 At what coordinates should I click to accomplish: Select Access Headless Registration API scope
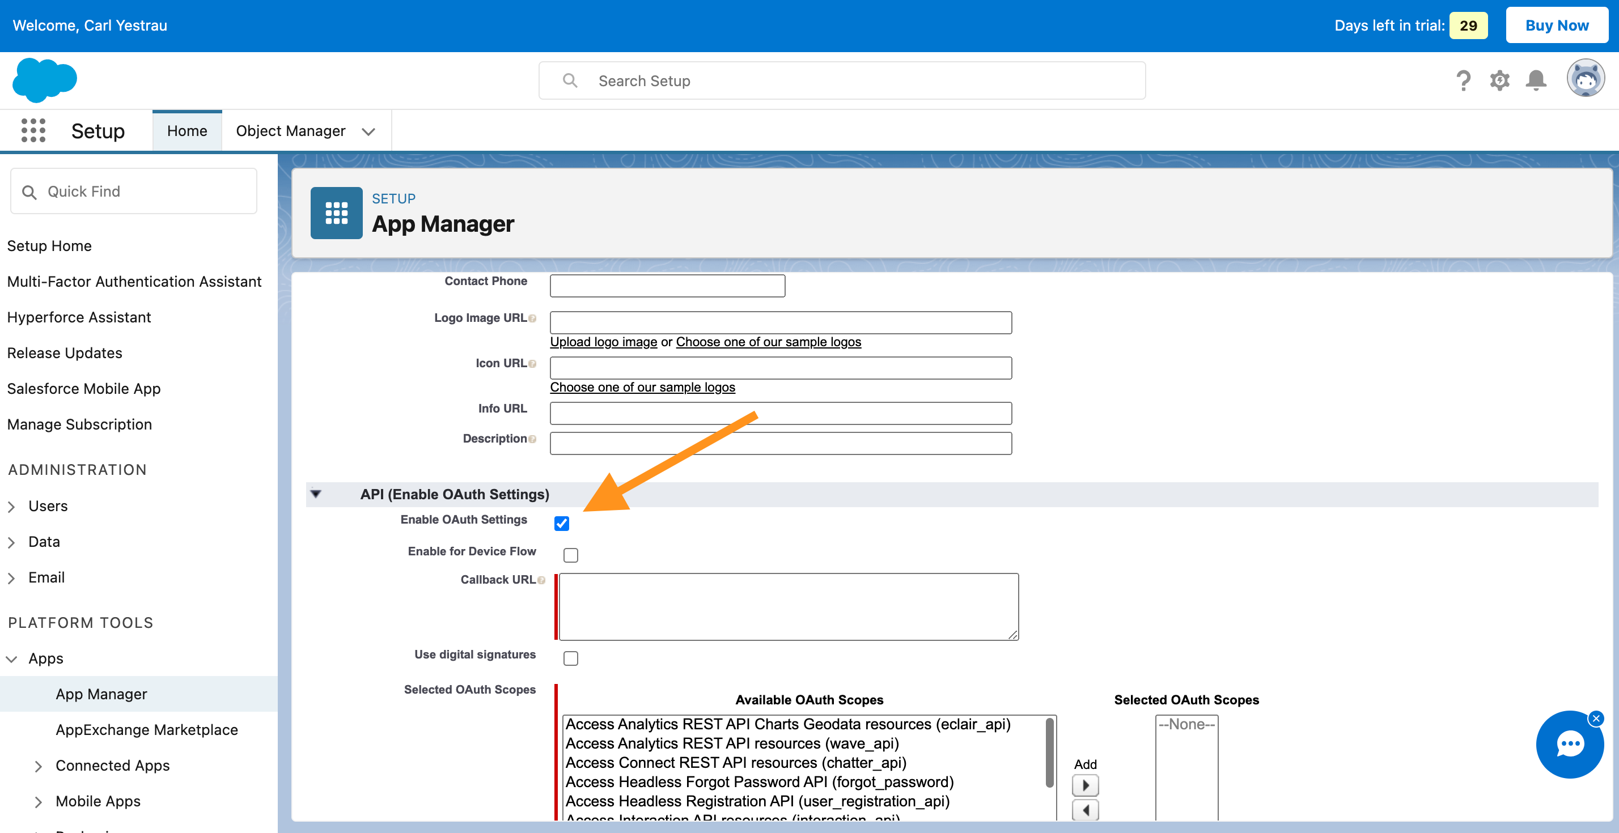pyautogui.click(x=757, y=802)
